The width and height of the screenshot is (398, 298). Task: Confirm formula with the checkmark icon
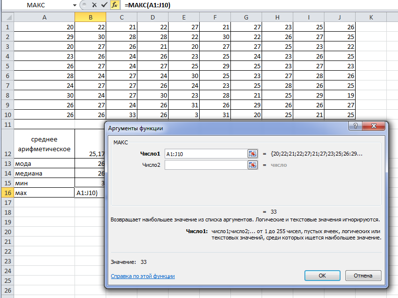click(x=104, y=5)
